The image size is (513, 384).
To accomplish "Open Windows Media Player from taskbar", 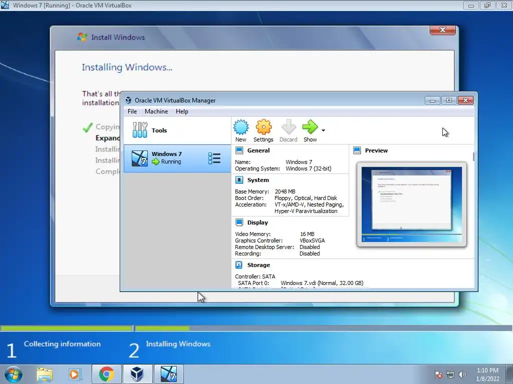I will 75,374.
